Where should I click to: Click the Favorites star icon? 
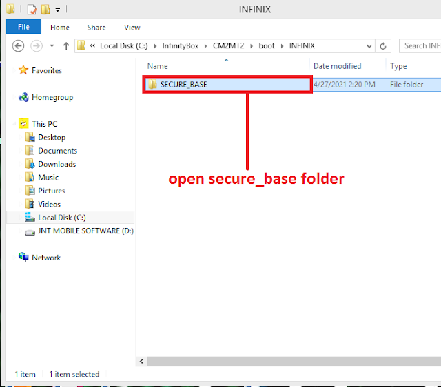click(x=23, y=70)
